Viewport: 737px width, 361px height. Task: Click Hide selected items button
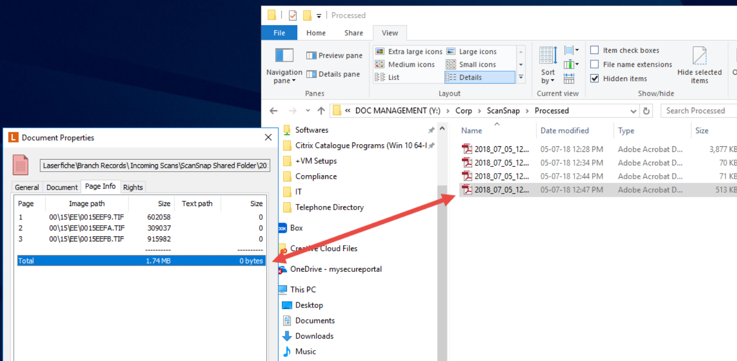pos(699,65)
